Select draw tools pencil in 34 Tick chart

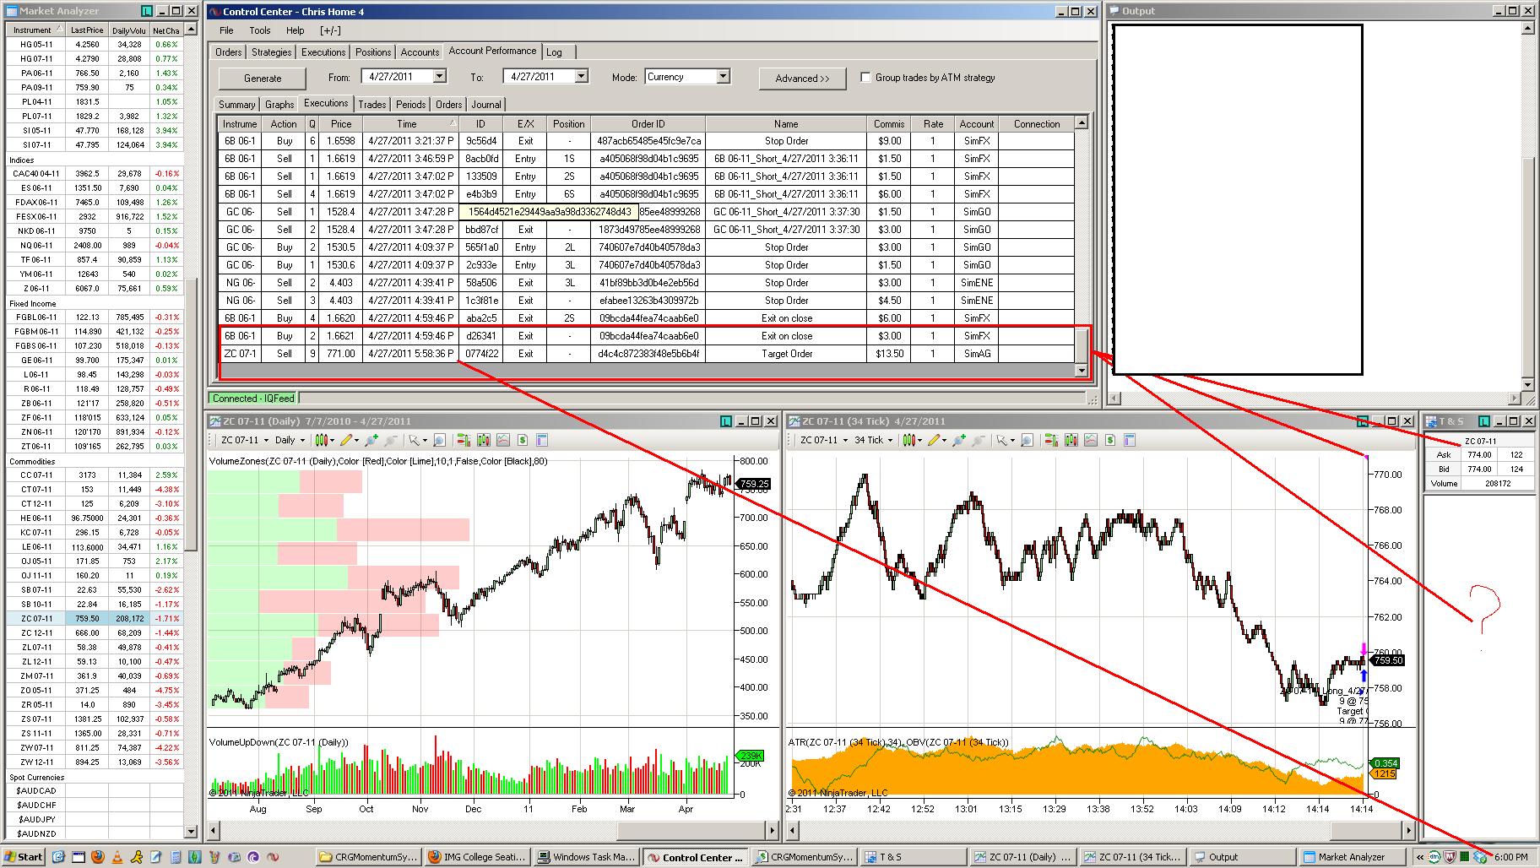coord(935,440)
